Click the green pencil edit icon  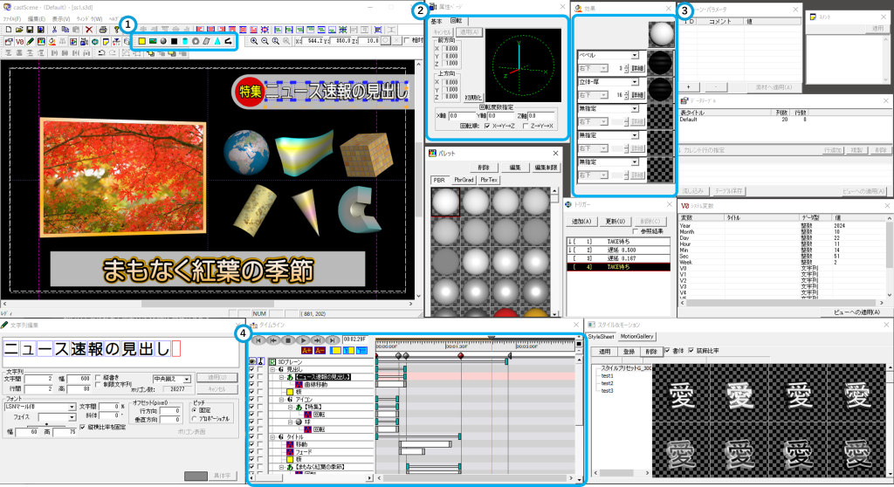(31, 42)
